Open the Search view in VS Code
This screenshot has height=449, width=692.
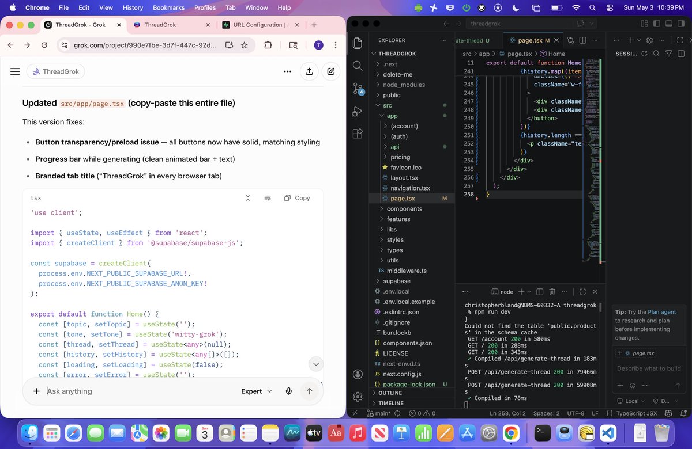pyautogui.click(x=358, y=66)
